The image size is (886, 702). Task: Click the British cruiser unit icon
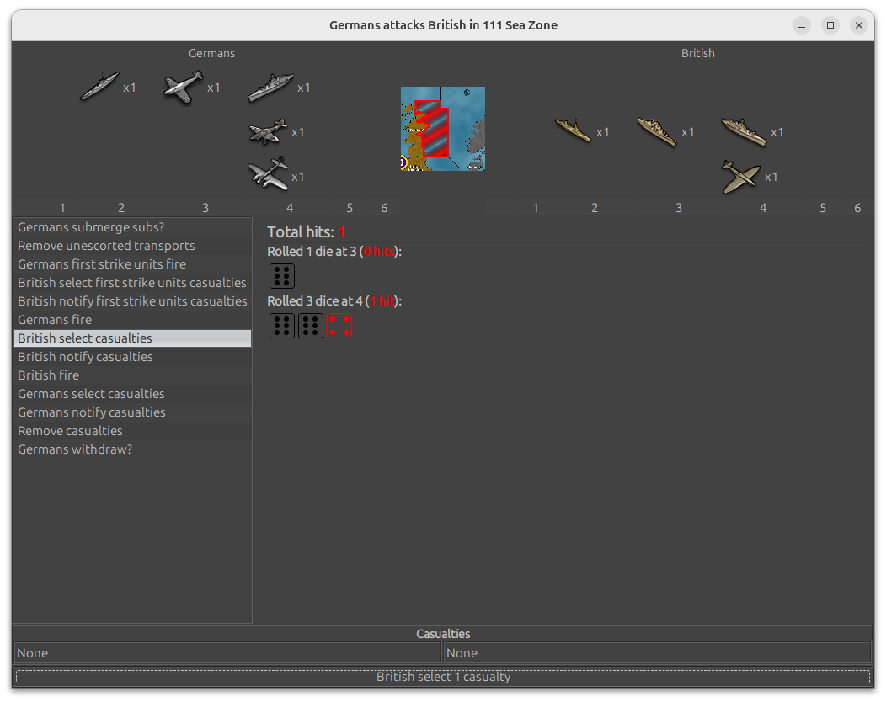click(657, 131)
